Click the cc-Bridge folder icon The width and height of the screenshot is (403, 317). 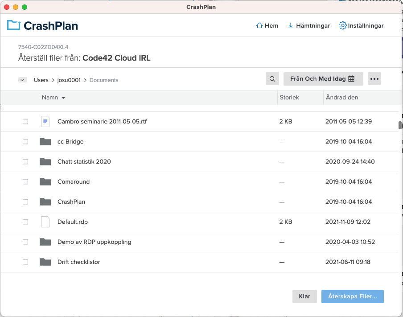[x=45, y=141]
